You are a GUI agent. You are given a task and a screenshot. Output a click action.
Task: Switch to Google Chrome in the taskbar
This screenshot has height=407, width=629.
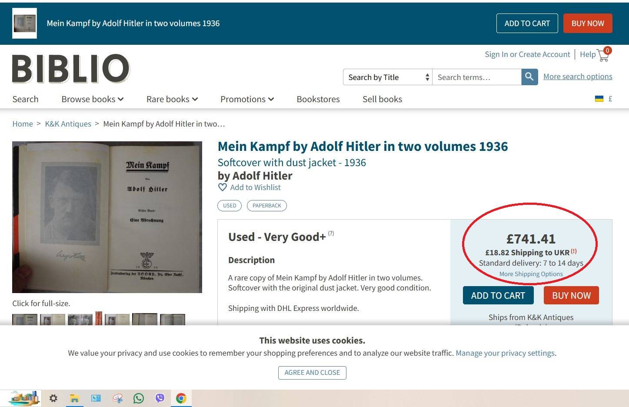[x=181, y=398]
